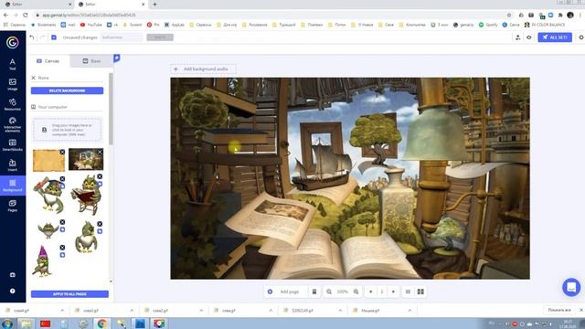The height and width of the screenshot is (329, 585).
Task: Click the ALL SET! button
Action: coord(555,37)
